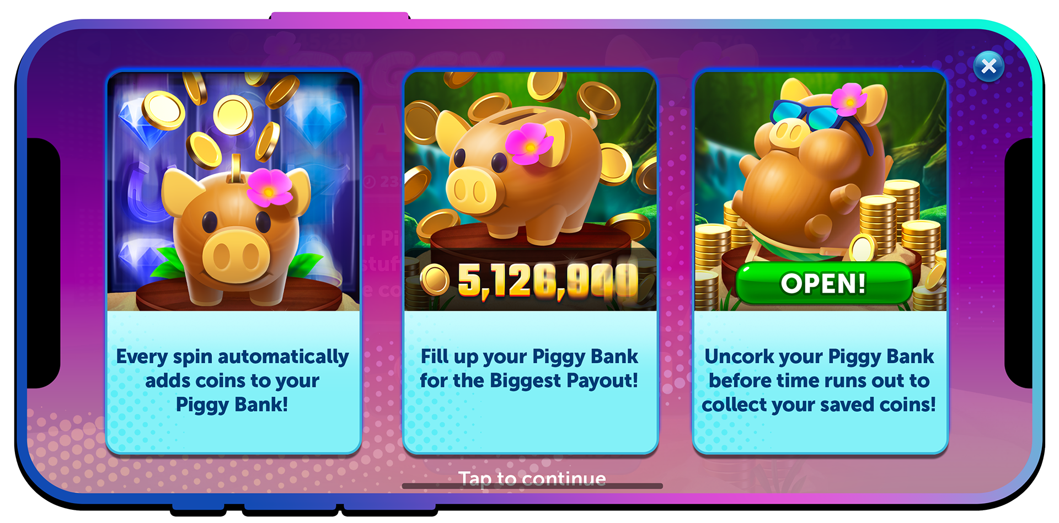Viewport: 1059px width, 523px height.
Task: Click the pink flower on the middle pig
Action: pos(529,143)
